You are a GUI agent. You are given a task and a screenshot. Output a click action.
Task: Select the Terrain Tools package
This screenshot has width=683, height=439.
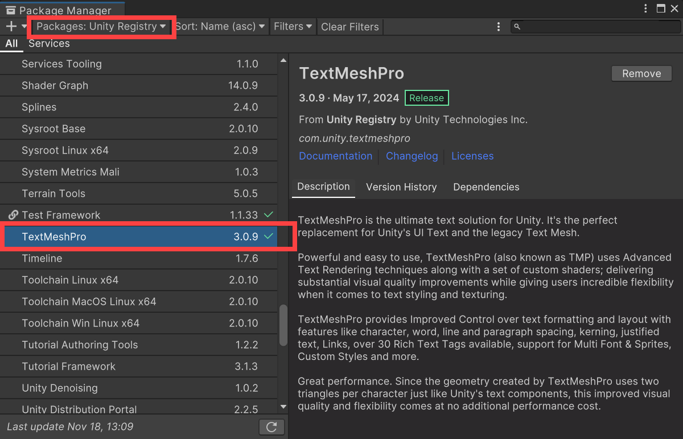(x=139, y=194)
